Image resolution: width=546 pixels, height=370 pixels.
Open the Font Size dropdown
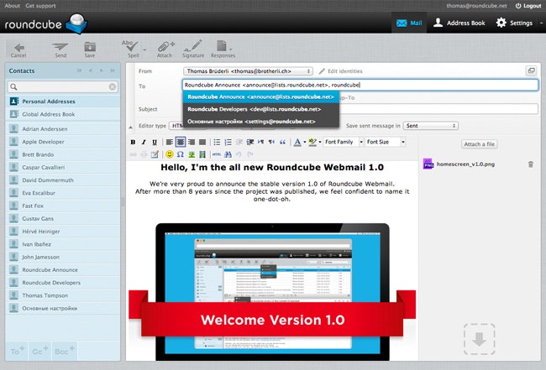(x=385, y=142)
